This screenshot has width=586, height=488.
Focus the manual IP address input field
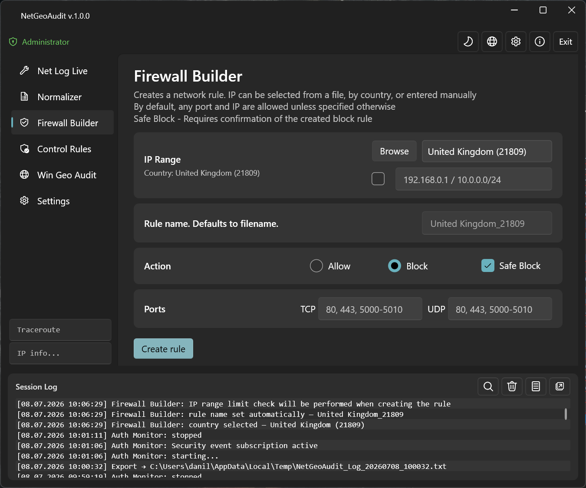[474, 179]
